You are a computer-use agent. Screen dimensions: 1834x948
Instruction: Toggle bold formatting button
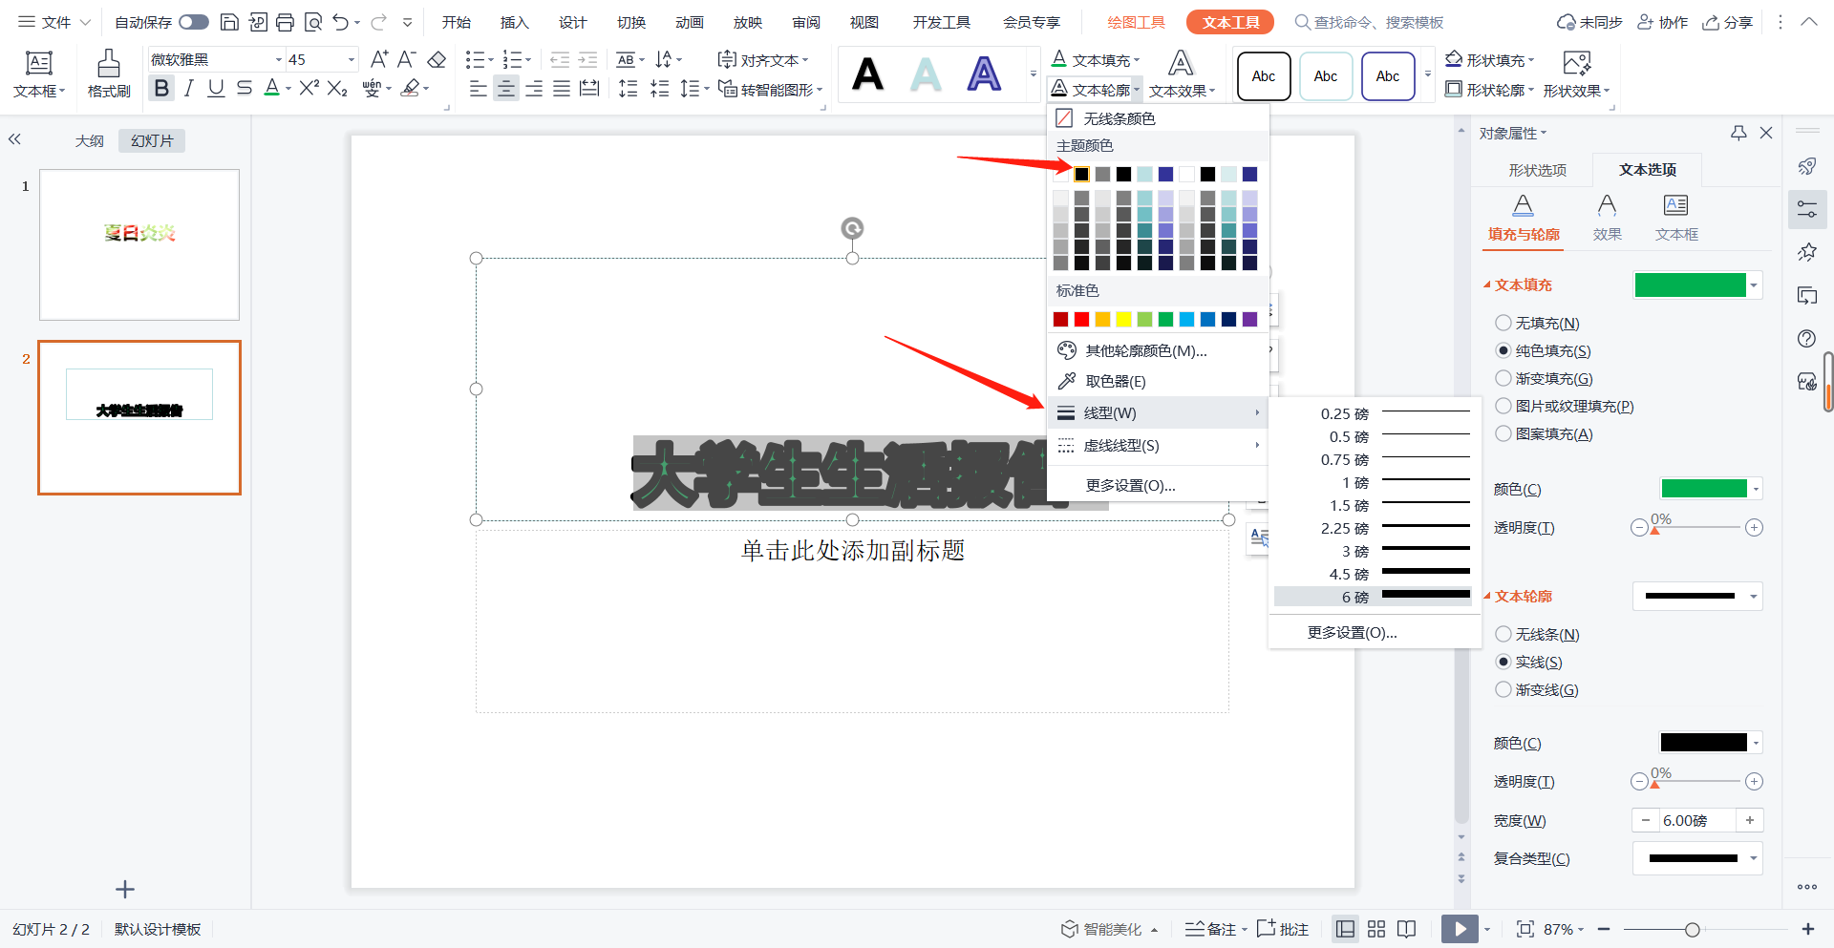click(161, 89)
